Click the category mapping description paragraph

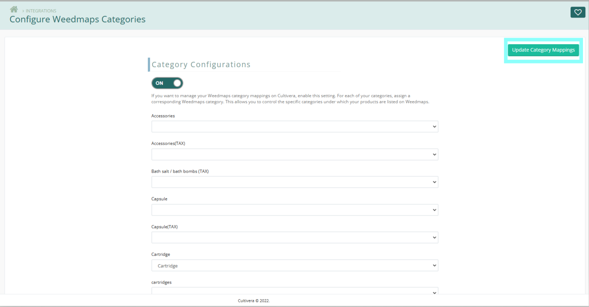click(290, 98)
